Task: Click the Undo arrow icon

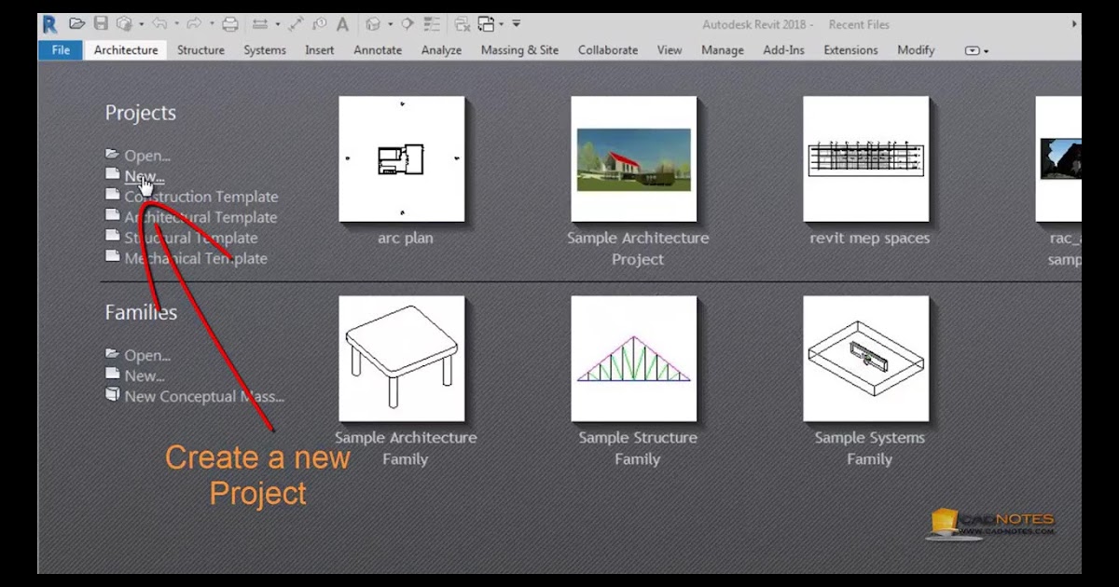Action: (x=159, y=24)
